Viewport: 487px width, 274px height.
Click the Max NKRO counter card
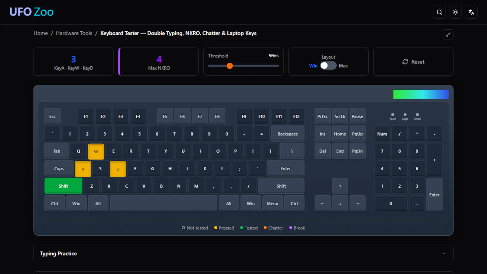click(159, 61)
